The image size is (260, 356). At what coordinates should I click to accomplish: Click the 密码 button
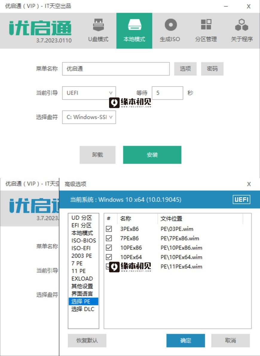click(x=212, y=69)
